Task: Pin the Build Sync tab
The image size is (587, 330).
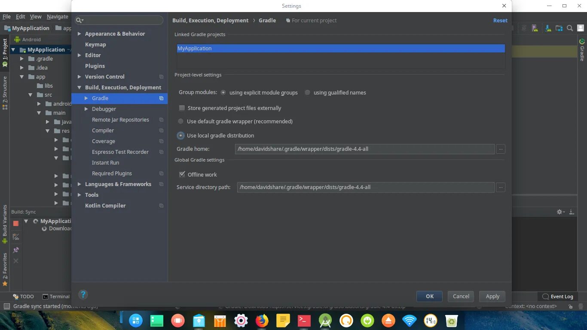Action: pos(16,250)
